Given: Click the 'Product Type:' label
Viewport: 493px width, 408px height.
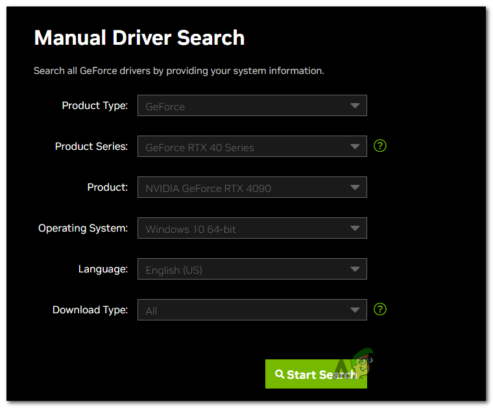Looking at the screenshot, I should (x=95, y=106).
